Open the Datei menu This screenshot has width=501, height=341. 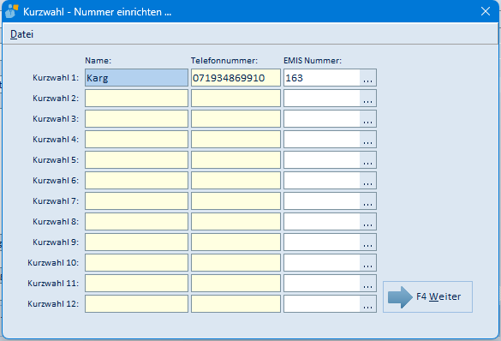21,34
